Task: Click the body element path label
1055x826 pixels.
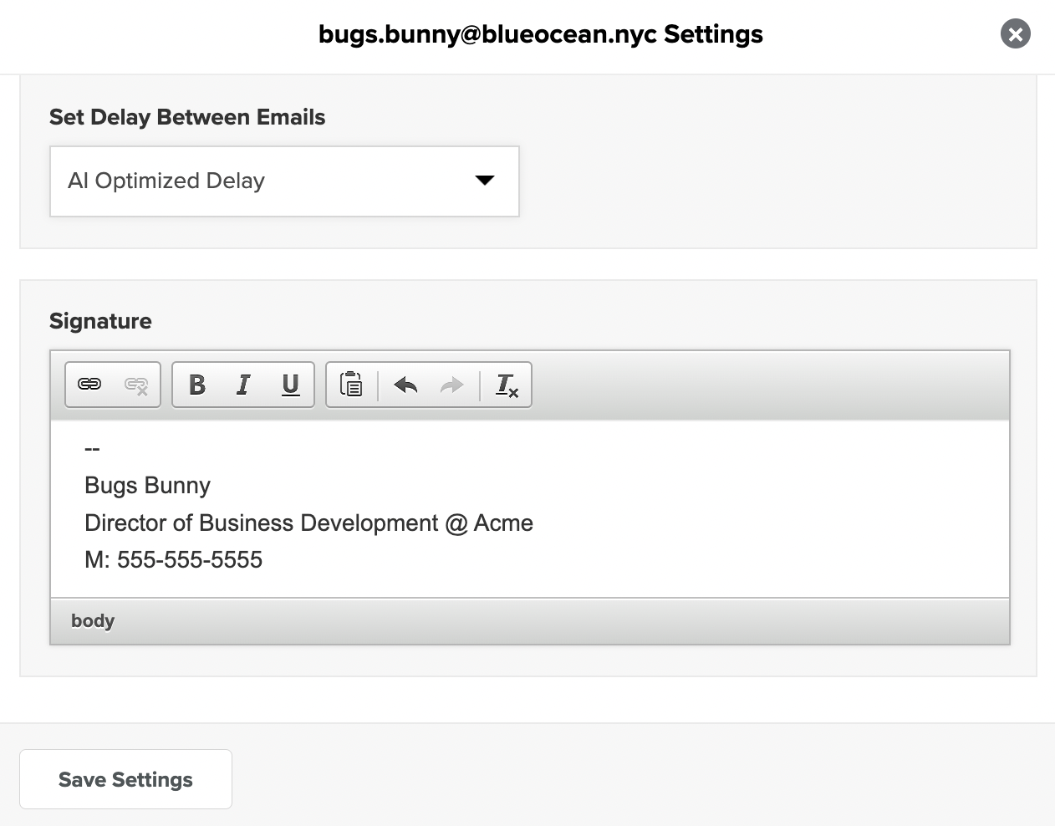Action: pyautogui.click(x=93, y=621)
